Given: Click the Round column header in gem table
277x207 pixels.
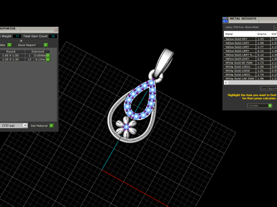Looking at the screenshot, I should pos(11,51).
